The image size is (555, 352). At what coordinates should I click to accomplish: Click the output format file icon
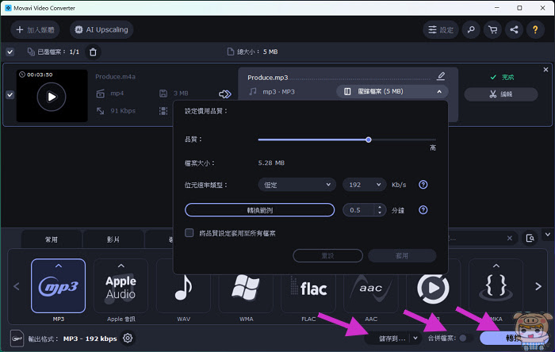pos(17,339)
